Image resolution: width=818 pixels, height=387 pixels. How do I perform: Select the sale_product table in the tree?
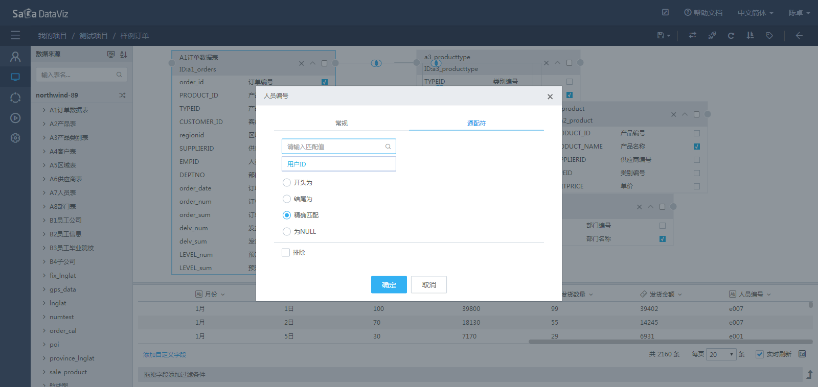pyautogui.click(x=68, y=372)
